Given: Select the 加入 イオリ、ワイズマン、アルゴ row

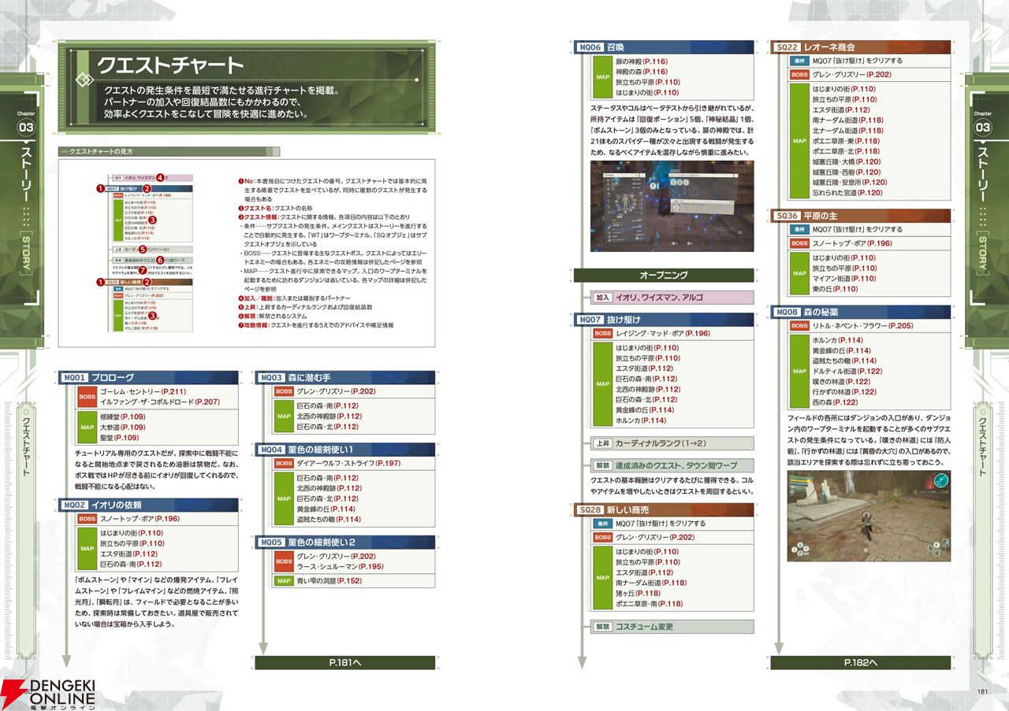Looking at the screenshot, I should tap(672, 298).
